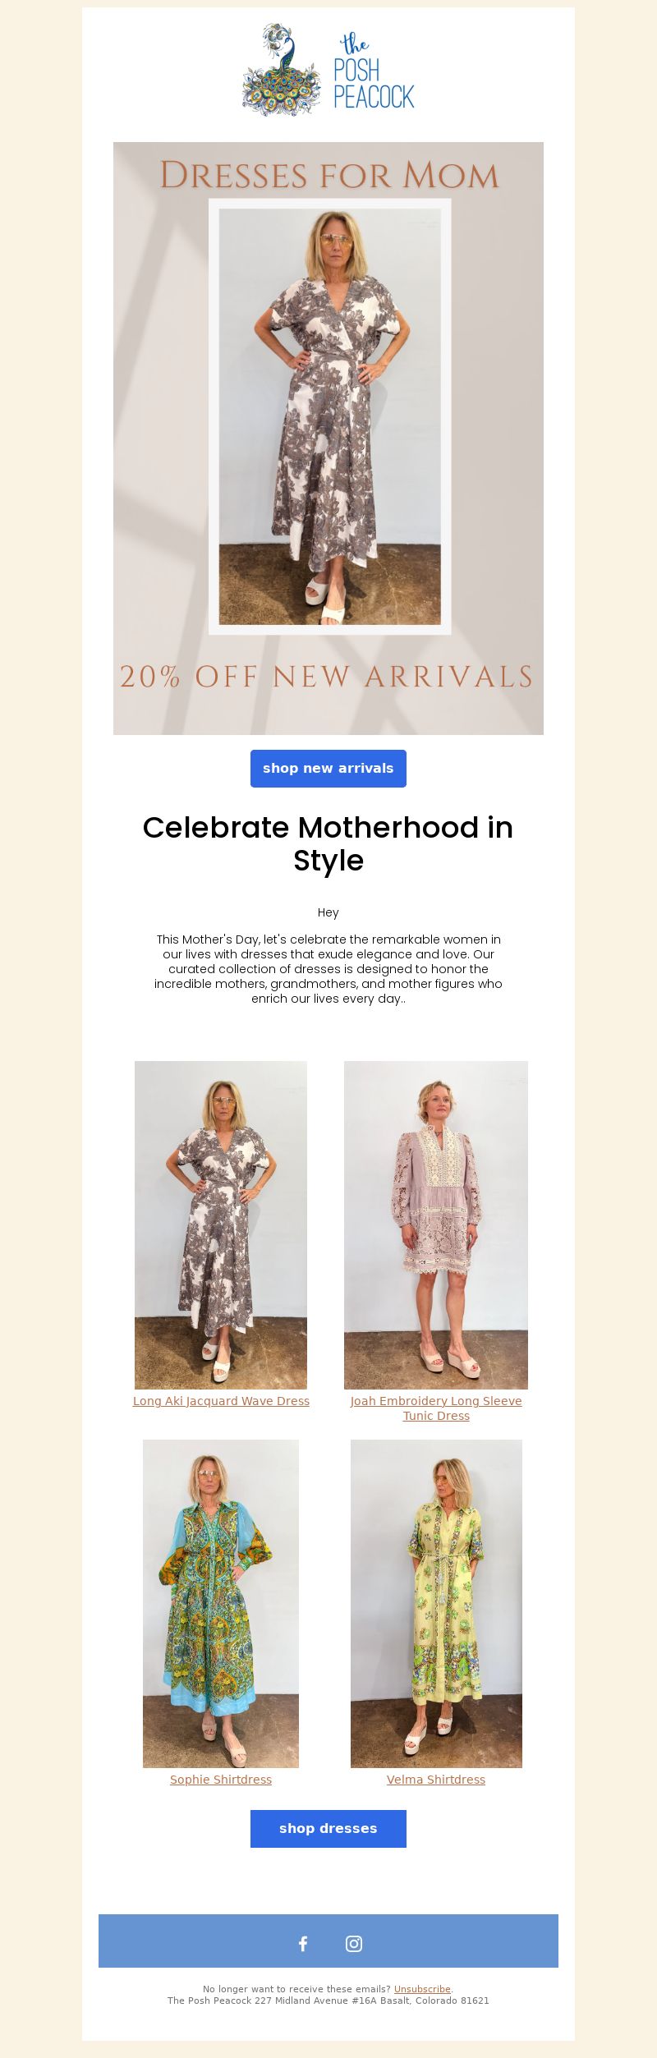Image resolution: width=657 pixels, height=2058 pixels.
Task: Click the 20% Off New Arrivals text
Action: pyautogui.click(x=328, y=677)
